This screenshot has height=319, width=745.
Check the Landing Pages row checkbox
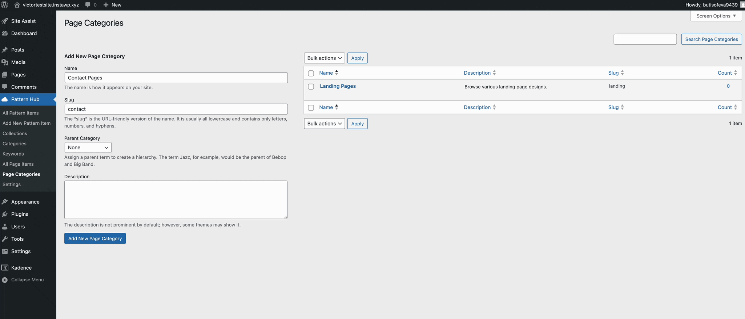(311, 87)
